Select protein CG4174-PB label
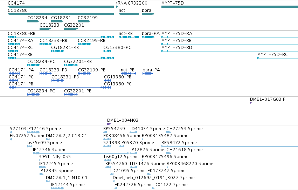 click(x=21, y=84)
